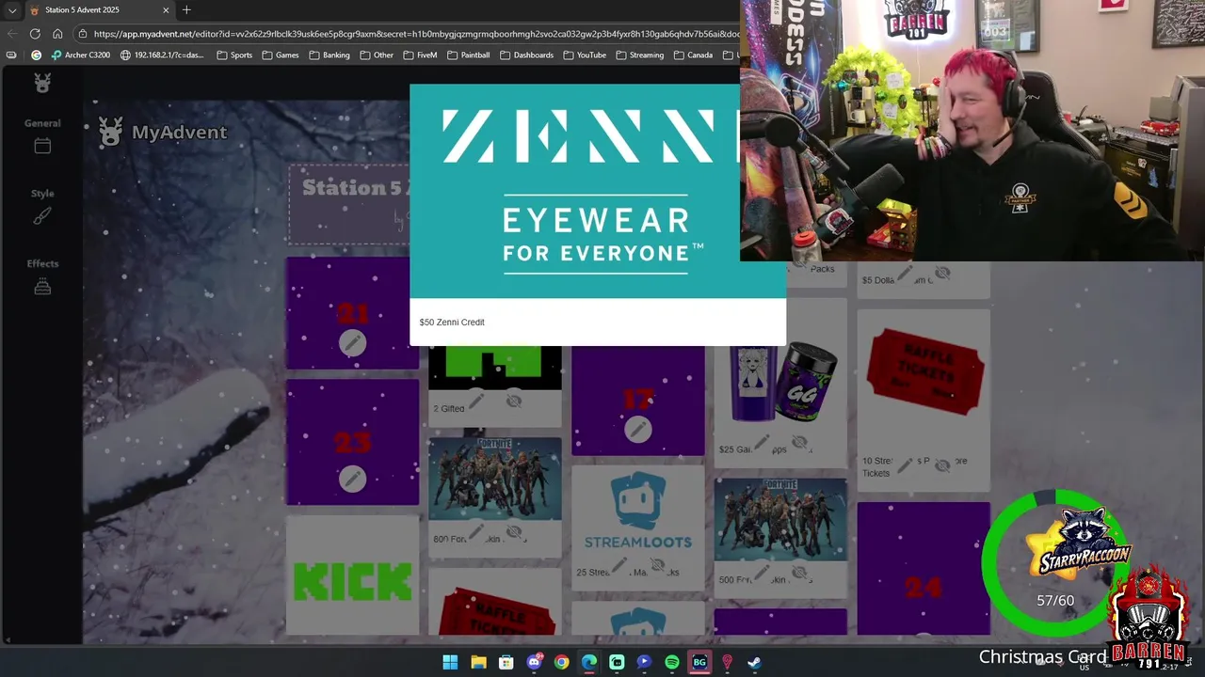Click the $50 Zenni Credit text

(x=452, y=323)
